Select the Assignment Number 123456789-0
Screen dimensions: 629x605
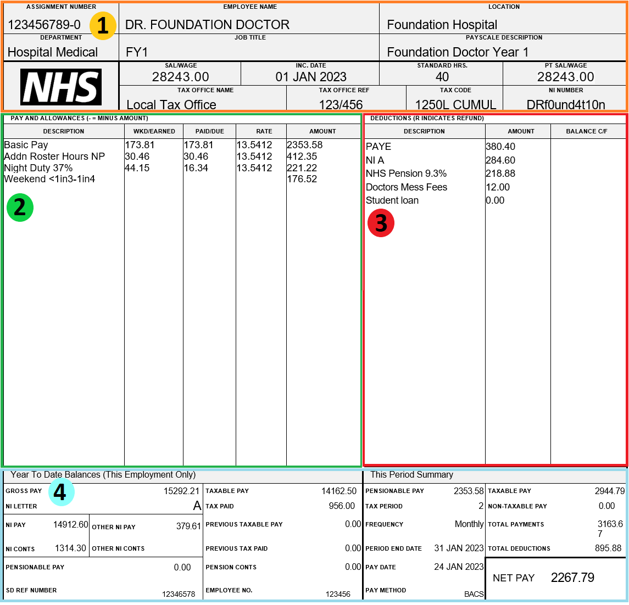(44, 25)
